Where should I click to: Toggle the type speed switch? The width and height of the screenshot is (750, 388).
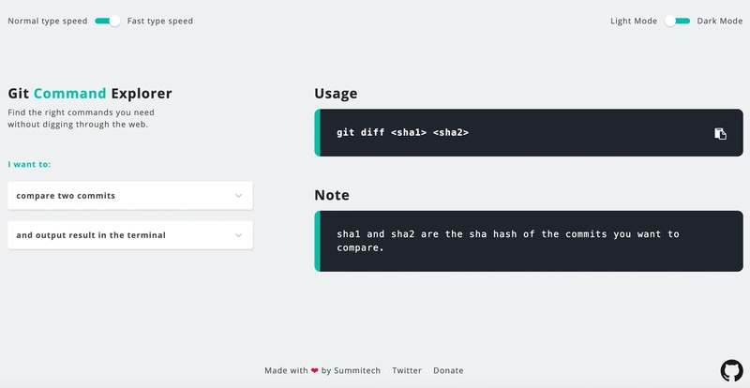pyautogui.click(x=107, y=21)
